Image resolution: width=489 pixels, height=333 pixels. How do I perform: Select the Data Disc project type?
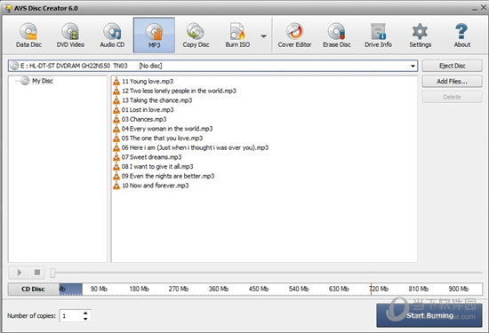pos(28,36)
